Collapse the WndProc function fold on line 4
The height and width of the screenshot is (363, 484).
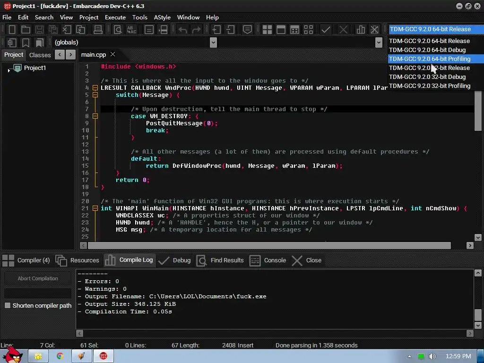[95, 88]
